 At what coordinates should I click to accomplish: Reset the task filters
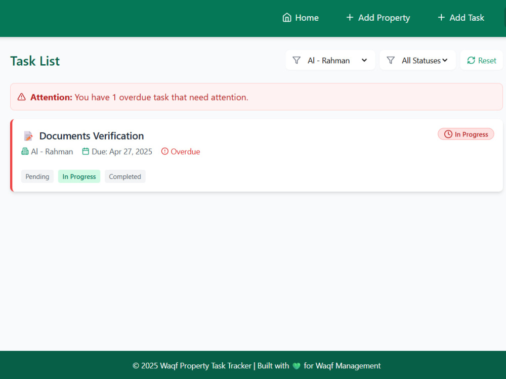pos(481,60)
